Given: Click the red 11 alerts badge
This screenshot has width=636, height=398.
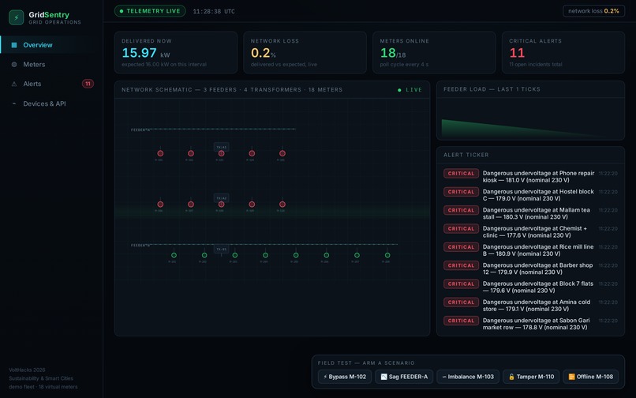Looking at the screenshot, I should click(88, 84).
